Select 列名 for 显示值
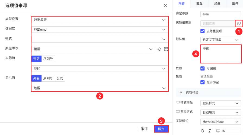Screen dimensions: 243x135 [x=36, y=78]
